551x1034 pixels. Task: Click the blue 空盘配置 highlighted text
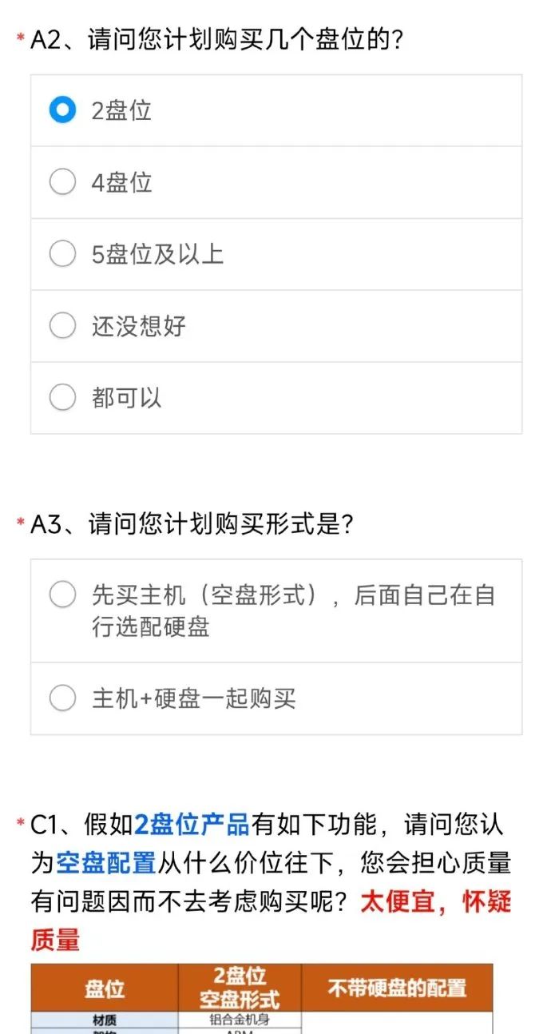(x=105, y=863)
